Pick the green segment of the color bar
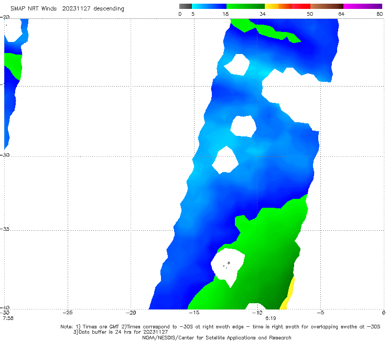 click(x=245, y=6)
